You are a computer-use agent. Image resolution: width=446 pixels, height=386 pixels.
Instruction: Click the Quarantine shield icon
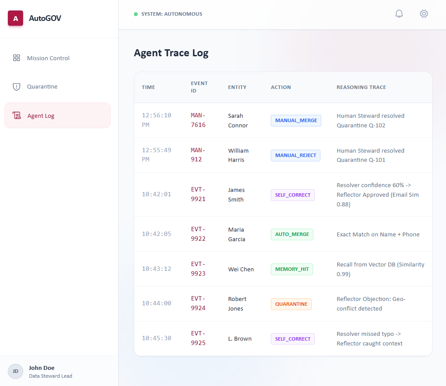(x=17, y=87)
